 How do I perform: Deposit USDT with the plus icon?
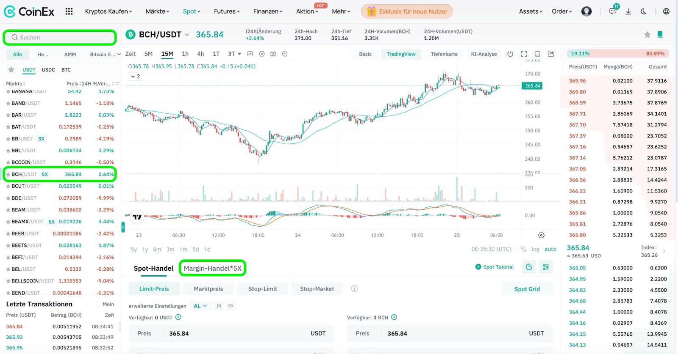178,317
